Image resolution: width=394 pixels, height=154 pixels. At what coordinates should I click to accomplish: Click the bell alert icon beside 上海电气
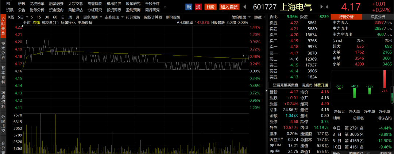click(x=327, y=7)
